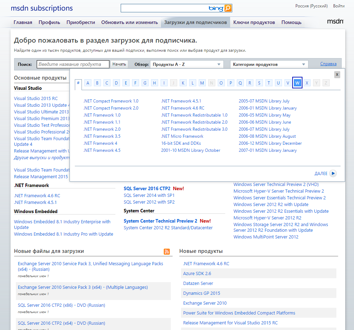Open the Приобрести menu item
354x330 pixels.
(80, 22)
